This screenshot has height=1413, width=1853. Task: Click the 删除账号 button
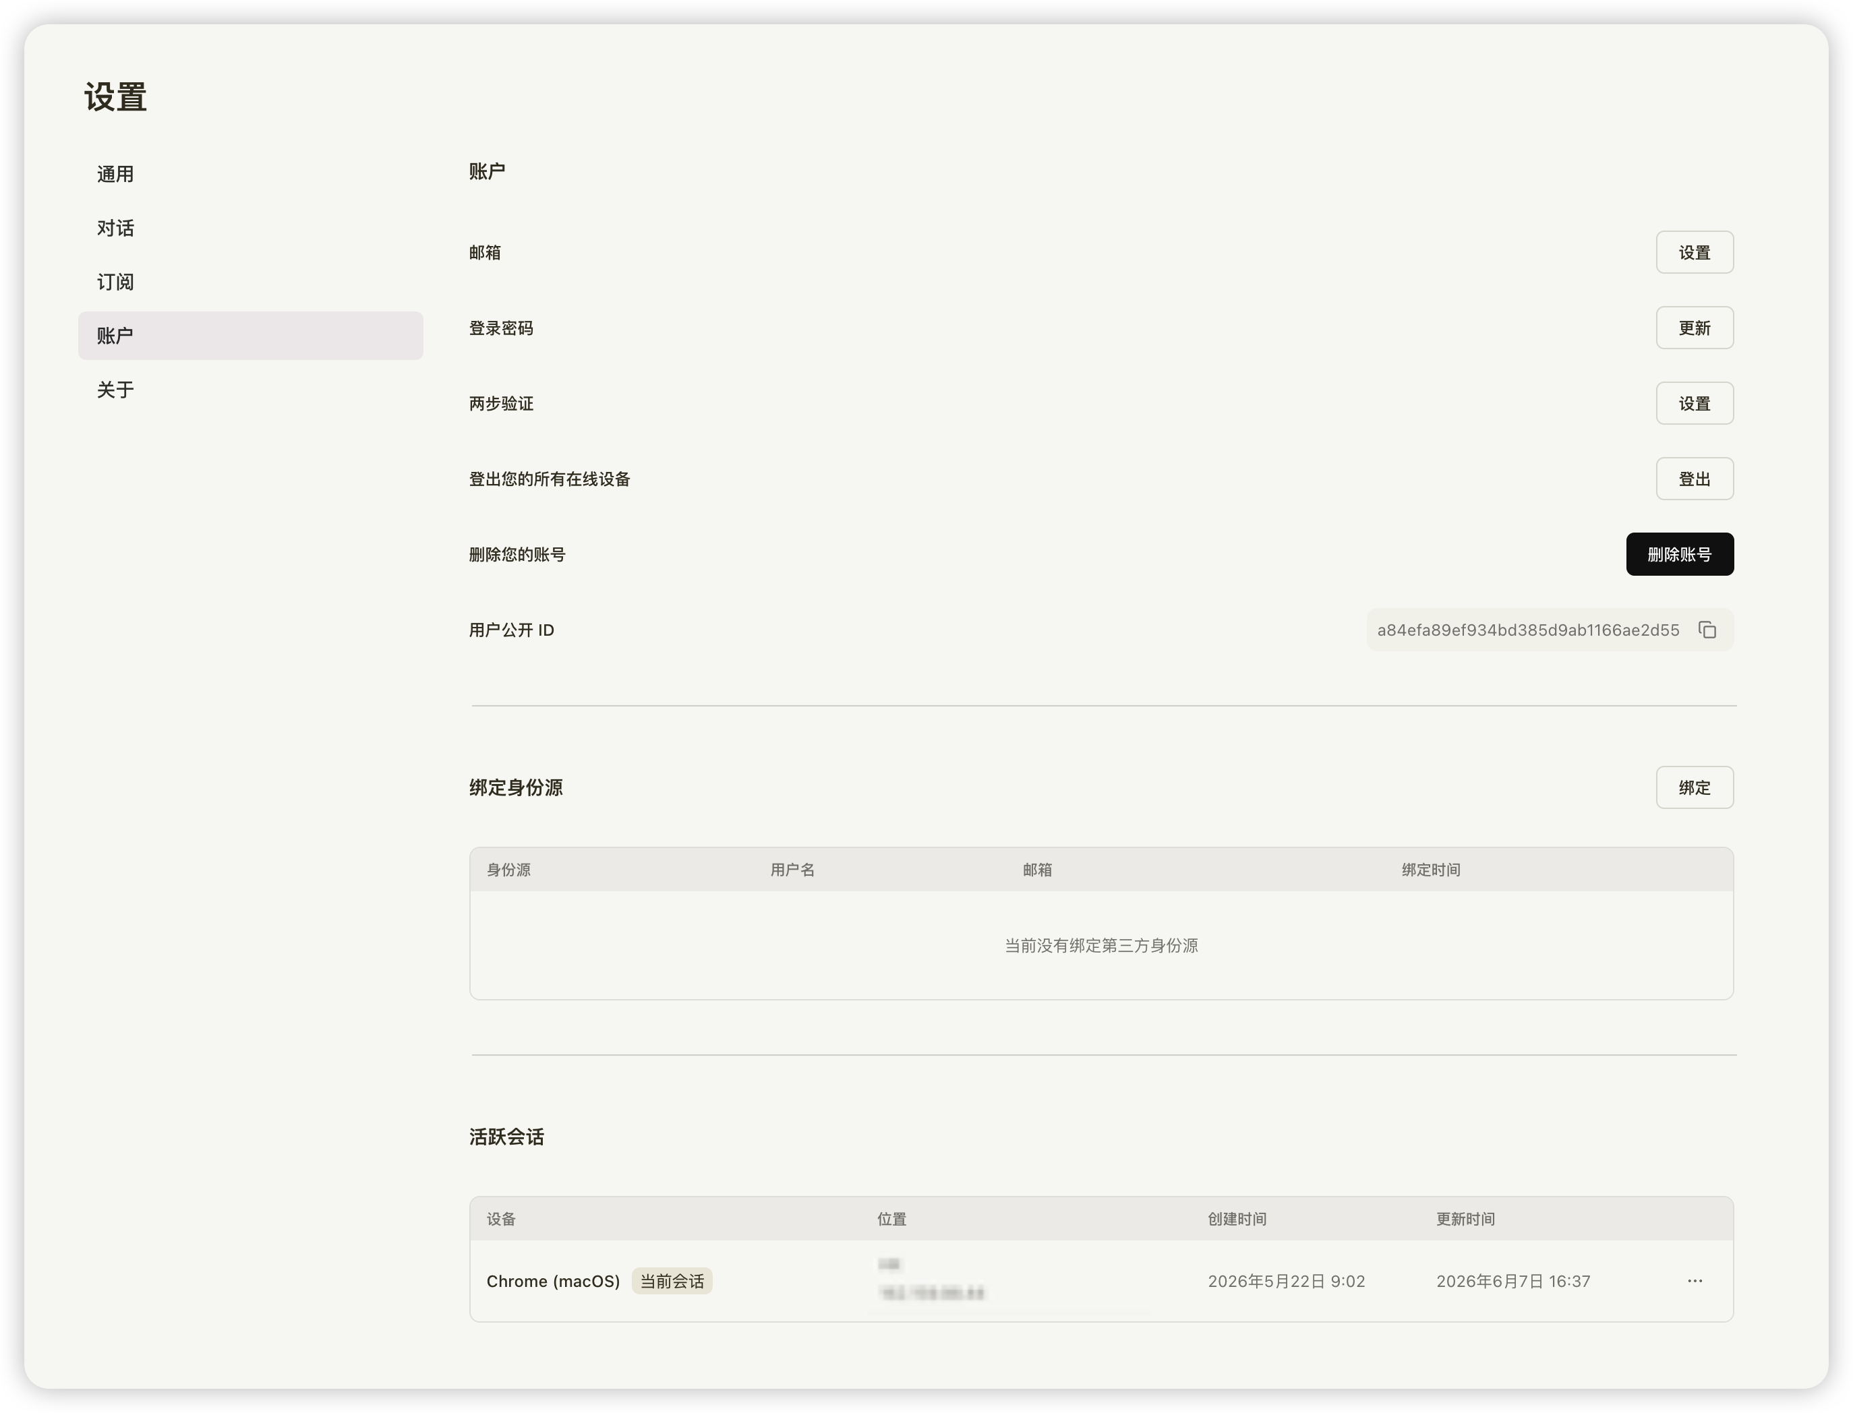pos(1679,554)
